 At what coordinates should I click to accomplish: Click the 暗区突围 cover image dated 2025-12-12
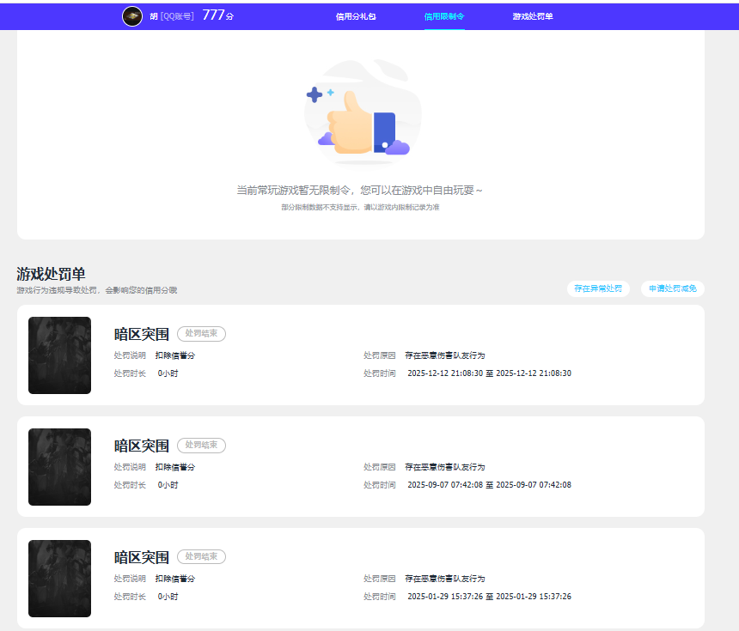click(59, 355)
